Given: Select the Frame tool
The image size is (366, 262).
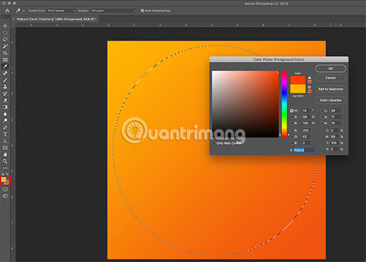Looking at the screenshot, I should coord(5,60).
